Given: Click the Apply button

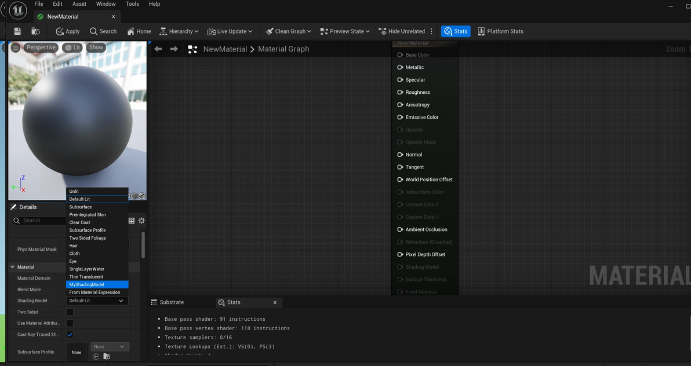Looking at the screenshot, I should 67,31.
